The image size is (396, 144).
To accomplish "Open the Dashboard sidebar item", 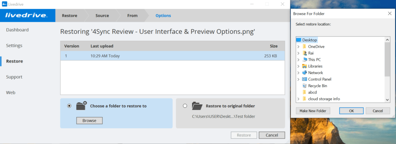I will pyautogui.click(x=17, y=30).
